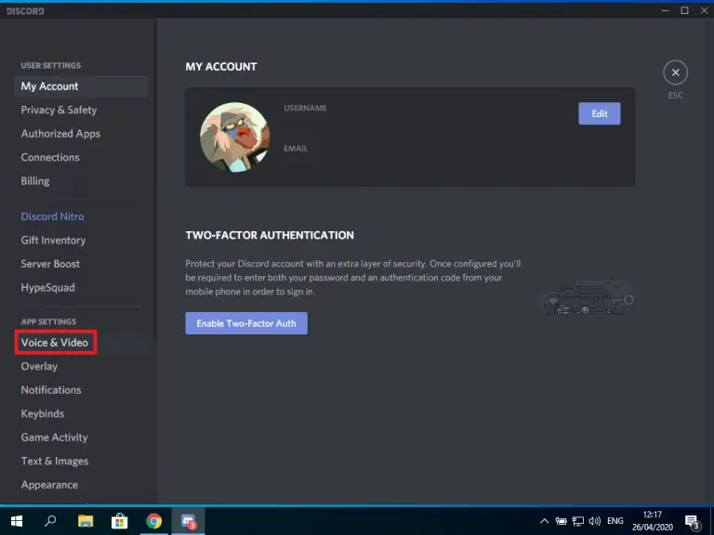Go to Appearance settings

pos(49,485)
